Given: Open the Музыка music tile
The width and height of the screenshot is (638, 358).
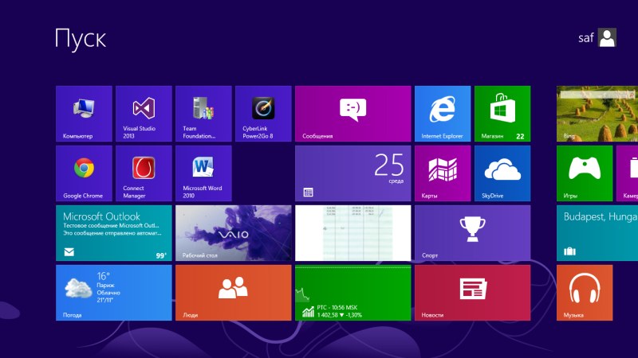Looking at the screenshot, I should click(x=585, y=293).
